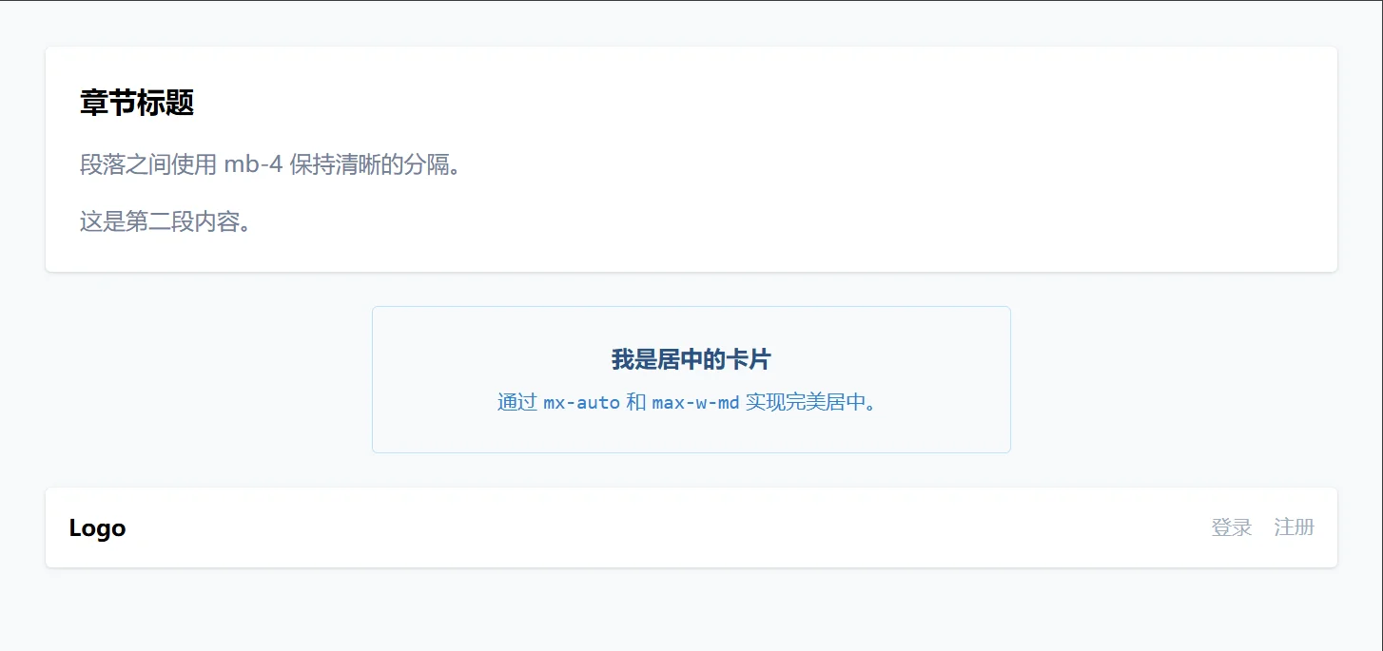The width and height of the screenshot is (1383, 651).
Task: Click the paragraph starting with 段落之间使用
Action: point(270,164)
